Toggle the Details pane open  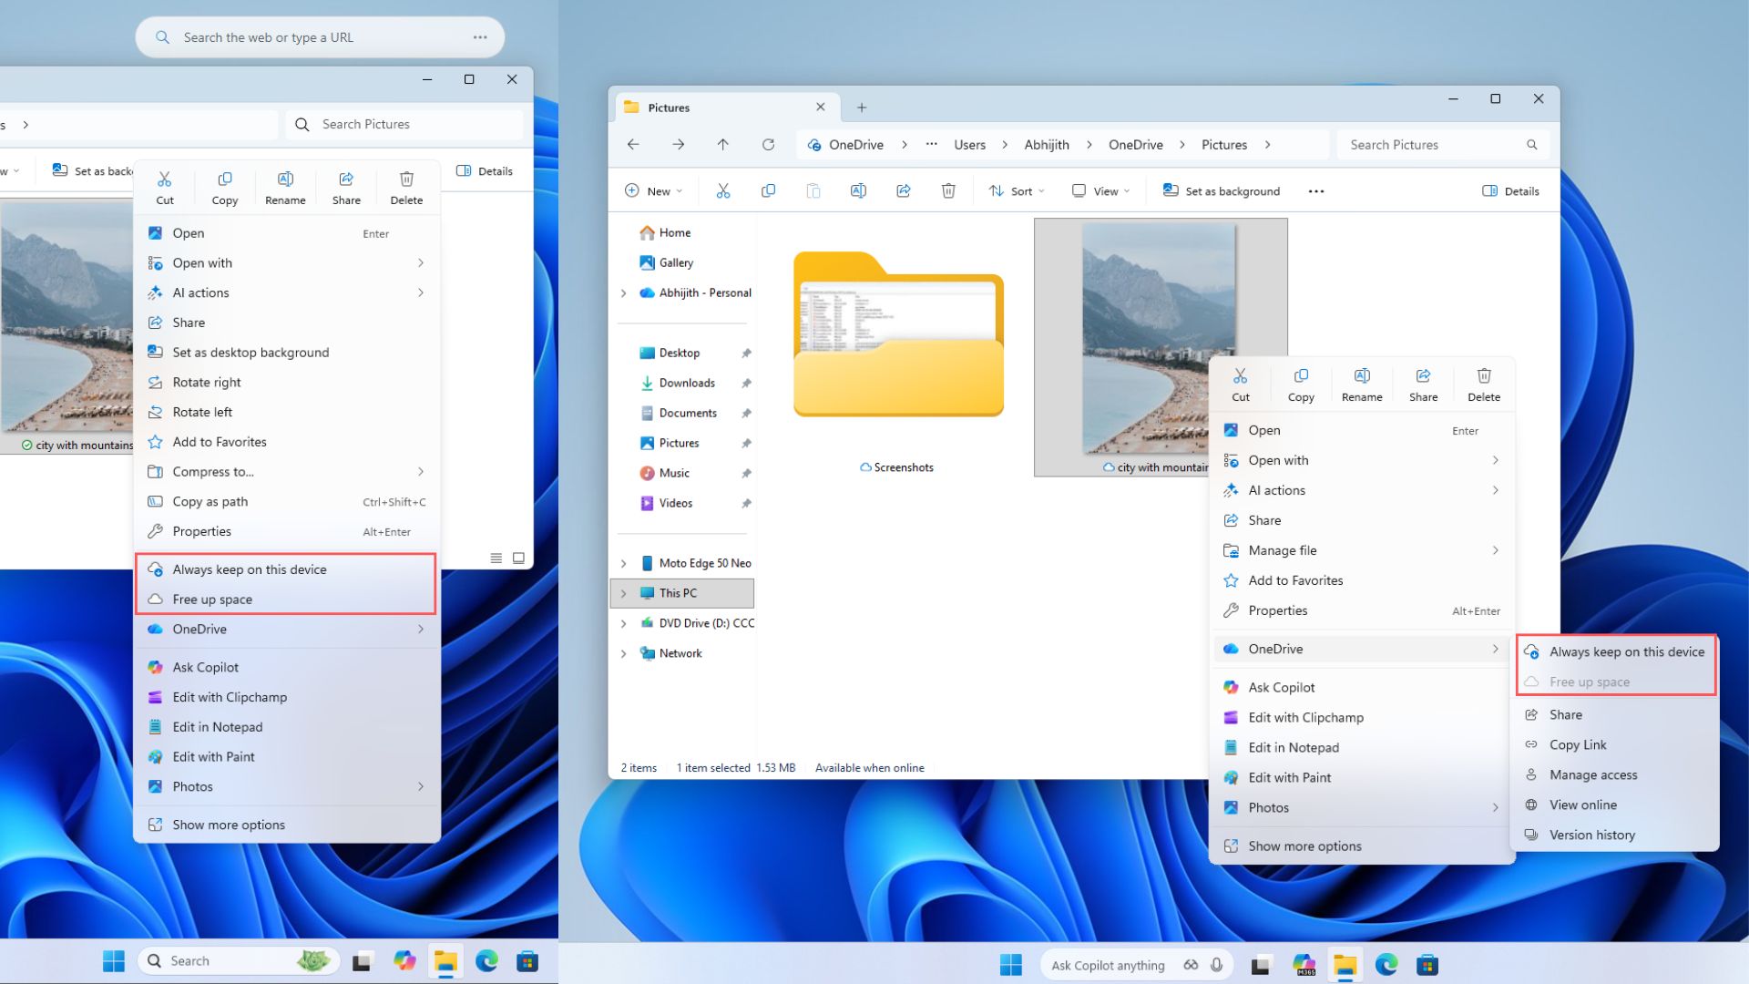1509,190
